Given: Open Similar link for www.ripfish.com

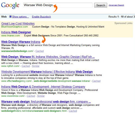Looking at the screenshot, I should (x=36, y=66).
